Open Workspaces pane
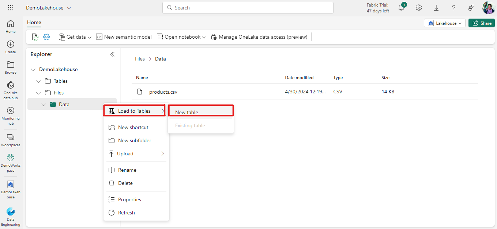 [x=11, y=140]
